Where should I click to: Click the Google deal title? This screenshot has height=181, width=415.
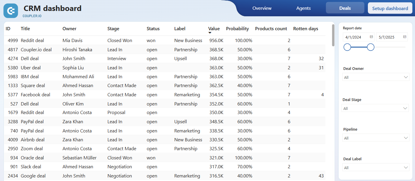33,176
